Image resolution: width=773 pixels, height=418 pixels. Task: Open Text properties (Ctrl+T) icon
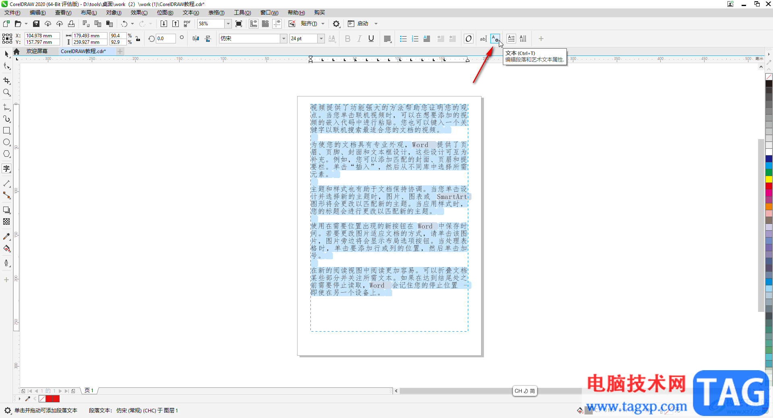coord(495,39)
